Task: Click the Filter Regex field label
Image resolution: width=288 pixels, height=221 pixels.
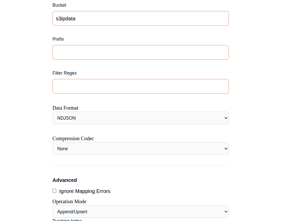Action: coord(65,73)
